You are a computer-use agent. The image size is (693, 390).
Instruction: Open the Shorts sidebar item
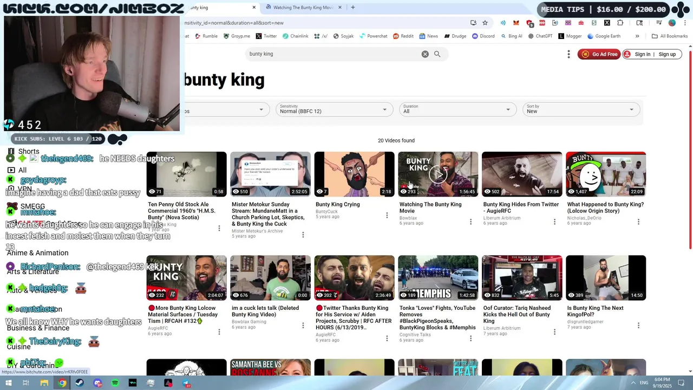pyautogui.click(x=24, y=152)
